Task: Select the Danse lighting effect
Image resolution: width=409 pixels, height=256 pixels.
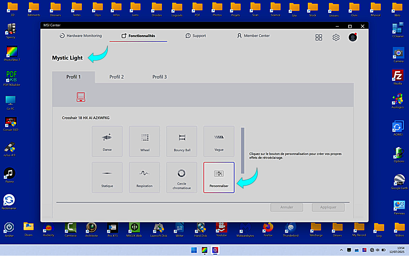Action: (x=107, y=141)
